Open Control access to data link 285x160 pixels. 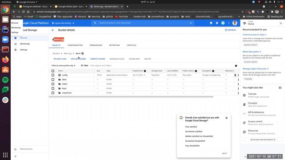pos(254,35)
